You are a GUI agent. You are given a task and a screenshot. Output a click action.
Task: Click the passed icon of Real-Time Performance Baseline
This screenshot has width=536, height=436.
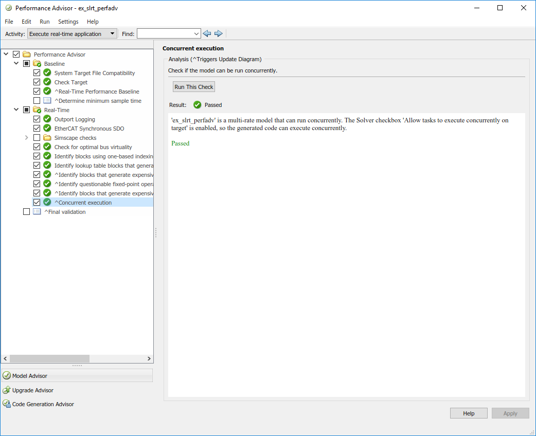(x=47, y=91)
